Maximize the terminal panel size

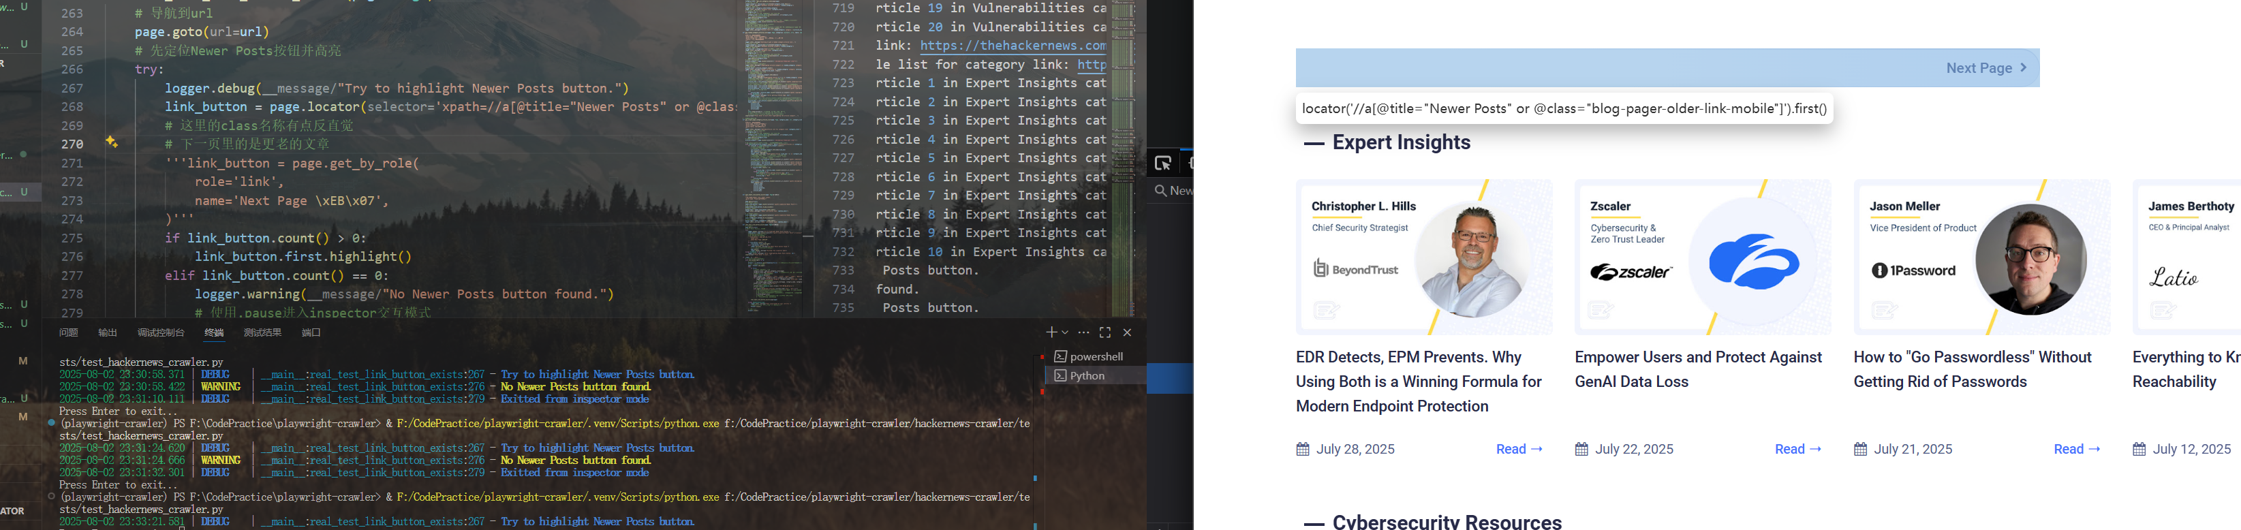(1105, 332)
